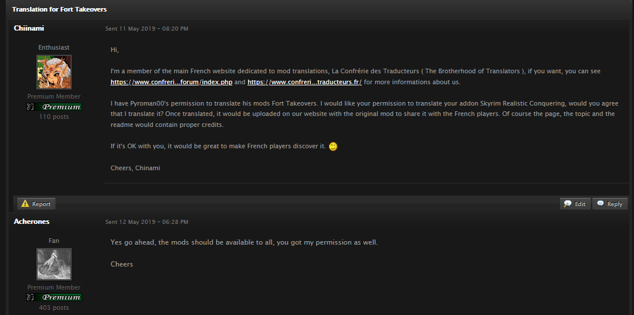Click Chiinami's avatar picture
This screenshot has height=315, width=634.
tap(54, 72)
